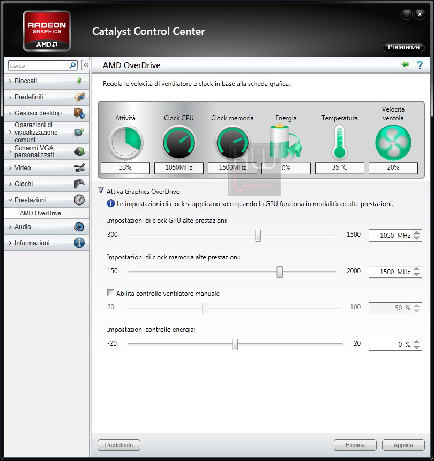
Task: Decrease energy control 0 % with down arrow
Action: 417,347
